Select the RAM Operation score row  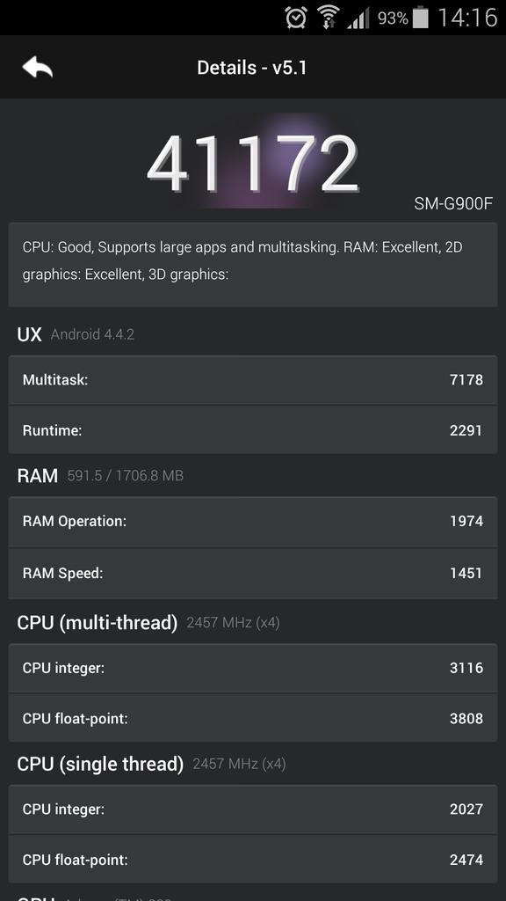(253, 521)
